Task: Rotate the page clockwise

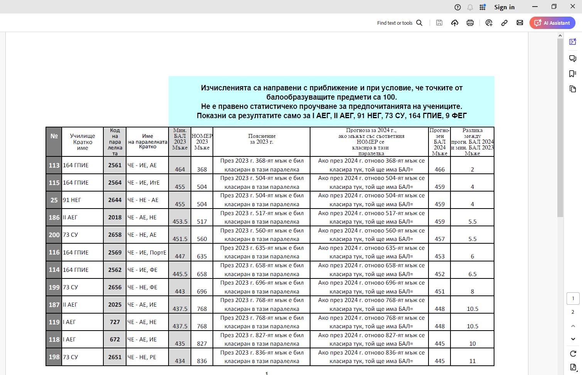Action: [573, 353]
